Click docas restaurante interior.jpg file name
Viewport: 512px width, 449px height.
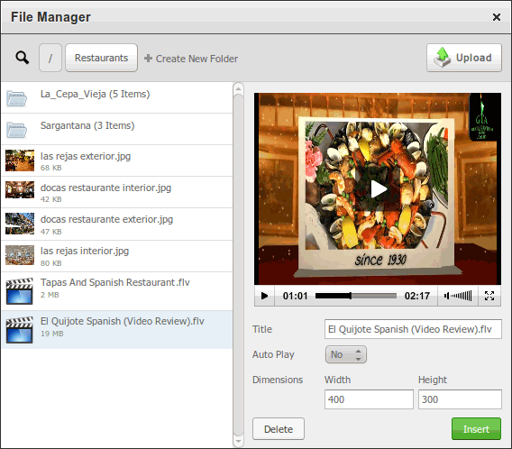click(x=105, y=188)
